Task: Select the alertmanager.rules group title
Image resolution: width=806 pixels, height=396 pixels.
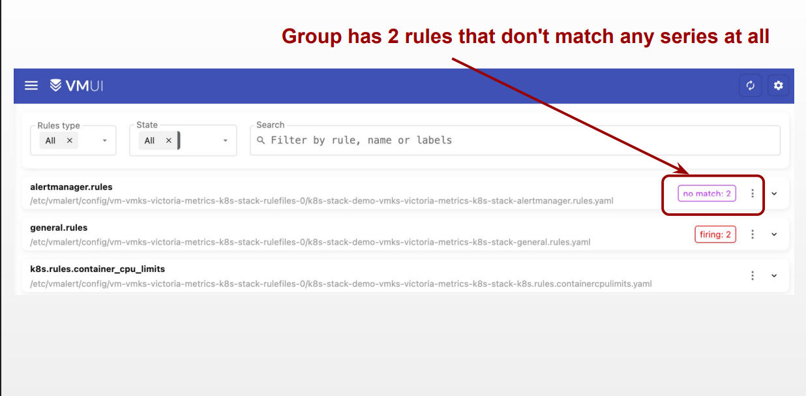Action: coord(71,187)
